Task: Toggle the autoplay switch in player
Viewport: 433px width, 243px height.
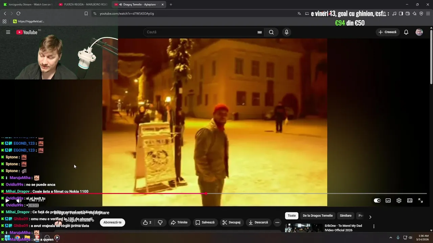Action: [x=377, y=200]
